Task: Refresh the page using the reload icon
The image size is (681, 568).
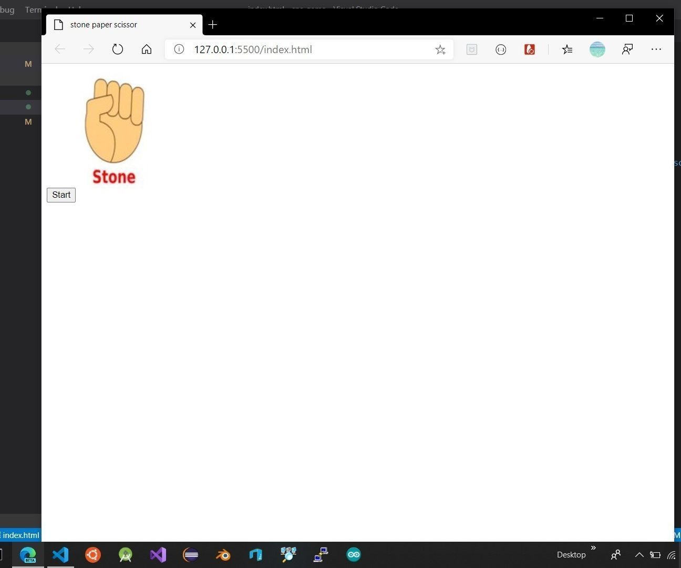Action: click(x=117, y=49)
